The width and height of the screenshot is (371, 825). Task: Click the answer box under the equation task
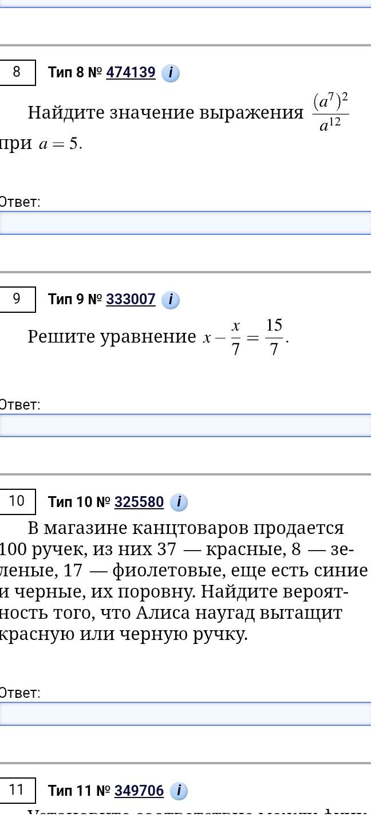[185, 426]
